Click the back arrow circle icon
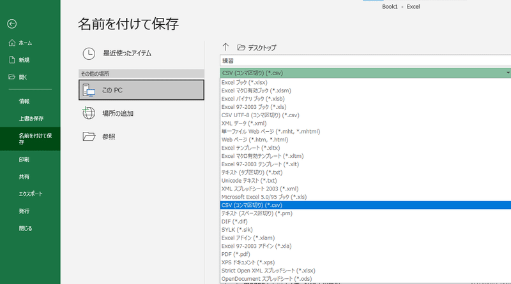 point(11,24)
